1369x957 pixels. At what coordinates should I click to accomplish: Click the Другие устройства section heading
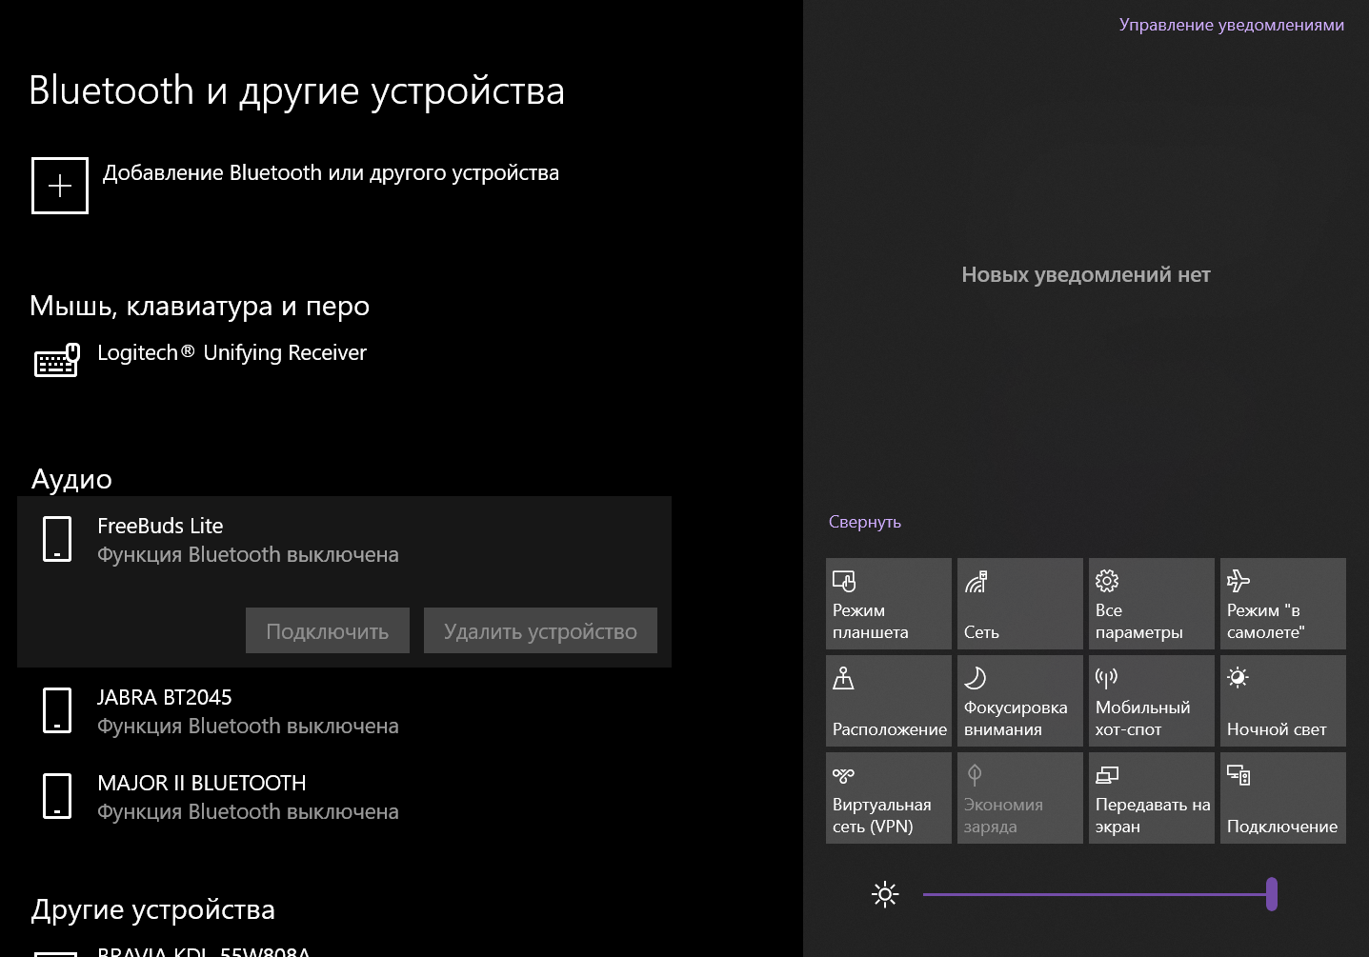tap(152, 909)
